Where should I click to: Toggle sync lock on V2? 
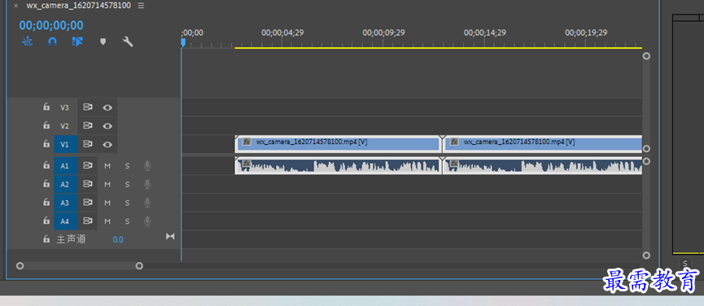[x=88, y=125]
